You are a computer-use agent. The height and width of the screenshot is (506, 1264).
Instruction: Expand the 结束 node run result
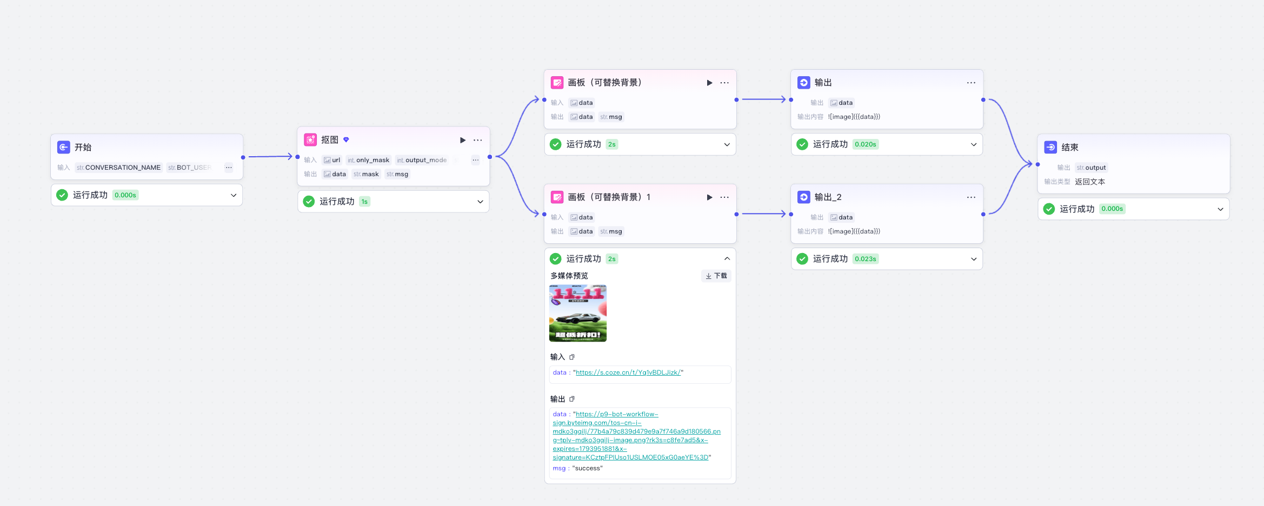click(x=1220, y=209)
